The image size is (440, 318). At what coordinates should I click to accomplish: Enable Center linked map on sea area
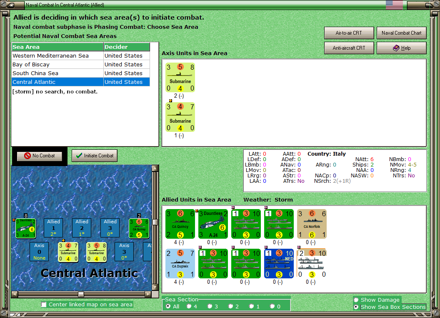pos(44,305)
